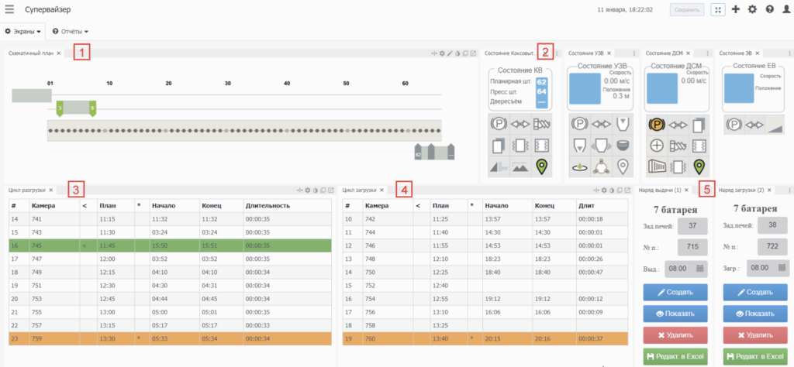Click the bowl icon in Состояние УЗВ
Screen dimensions: 794x367
[x=623, y=146]
